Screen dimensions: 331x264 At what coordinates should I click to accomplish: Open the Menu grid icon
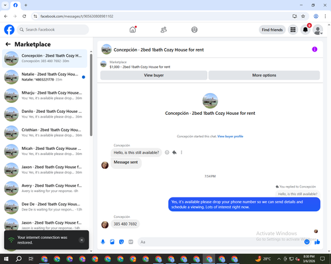293,30
